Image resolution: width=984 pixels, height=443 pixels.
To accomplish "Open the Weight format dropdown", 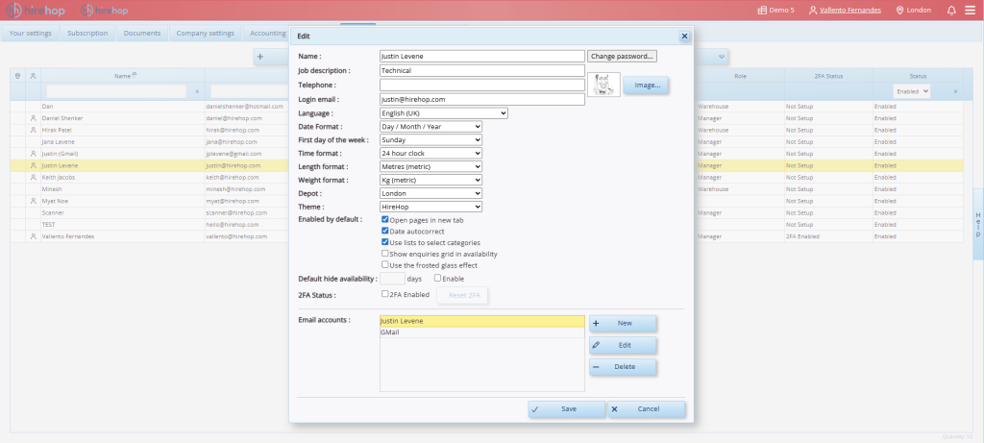I will 431,180.
